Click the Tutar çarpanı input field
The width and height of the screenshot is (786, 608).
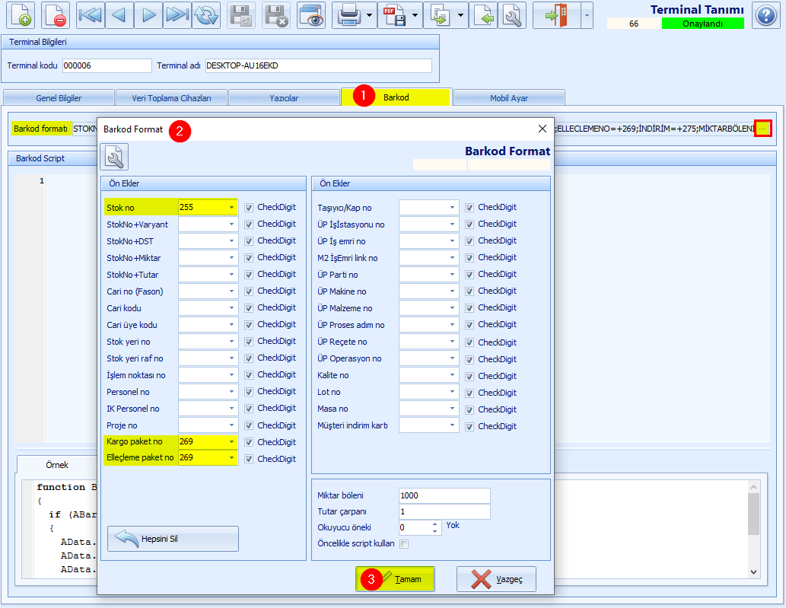444,511
